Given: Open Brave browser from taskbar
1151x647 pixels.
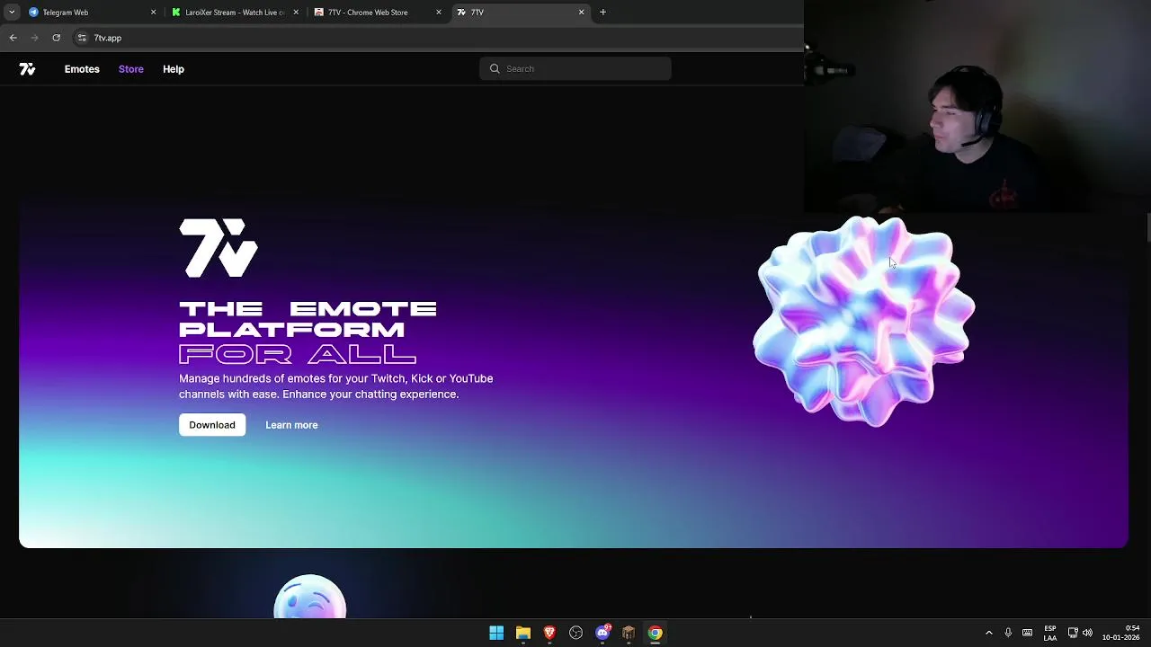Looking at the screenshot, I should 549,633.
